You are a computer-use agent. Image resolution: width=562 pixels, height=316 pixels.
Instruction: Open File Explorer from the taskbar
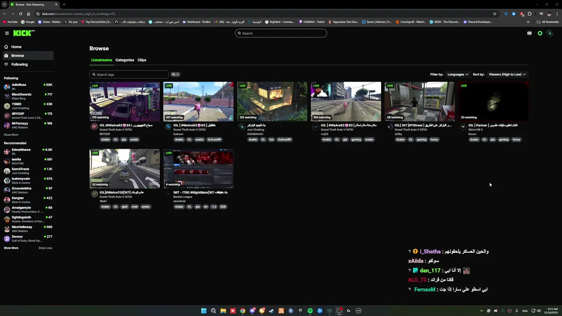pyautogui.click(x=223, y=311)
